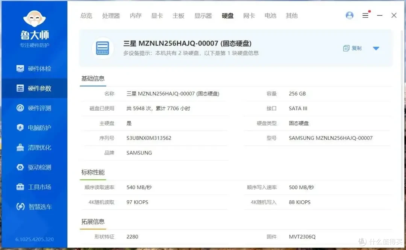
Task: Click the 复制 copy button
Action: 352,48
